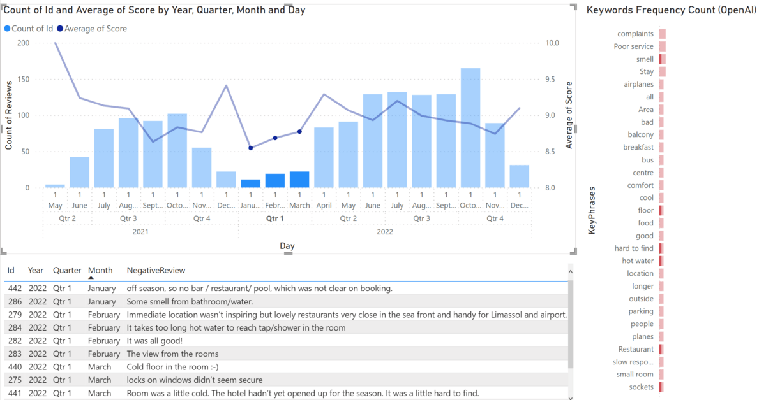Click the 'Restaurant' keyword label
This screenshot has height=400, width=766.
pyautogui.click(x=636, y=349)
